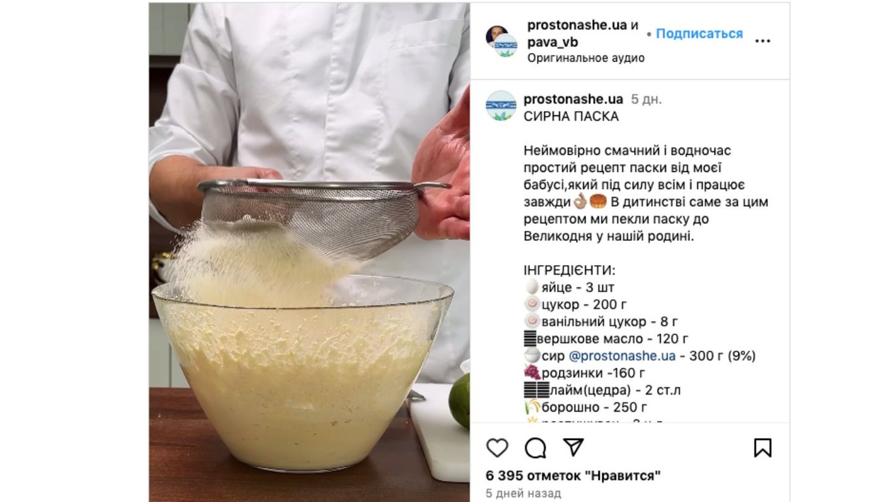894x502 pixels.
Task: Open comments with the speech bubble icon
Action: point(535,448)
